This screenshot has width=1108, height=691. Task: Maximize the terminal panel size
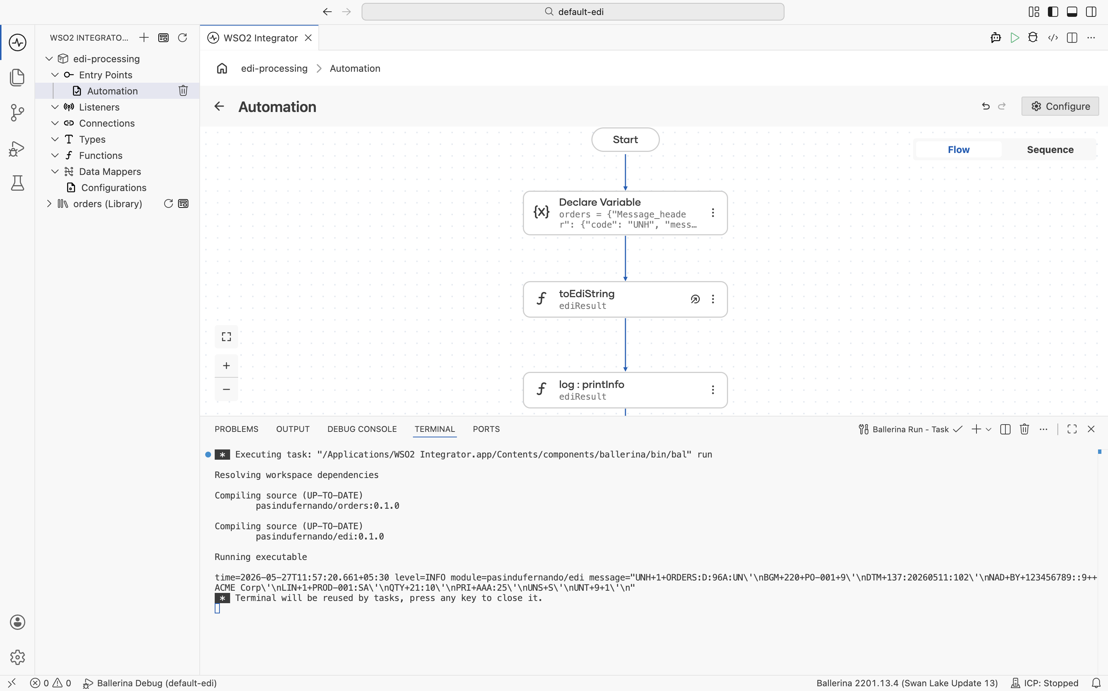(1072, 429)
